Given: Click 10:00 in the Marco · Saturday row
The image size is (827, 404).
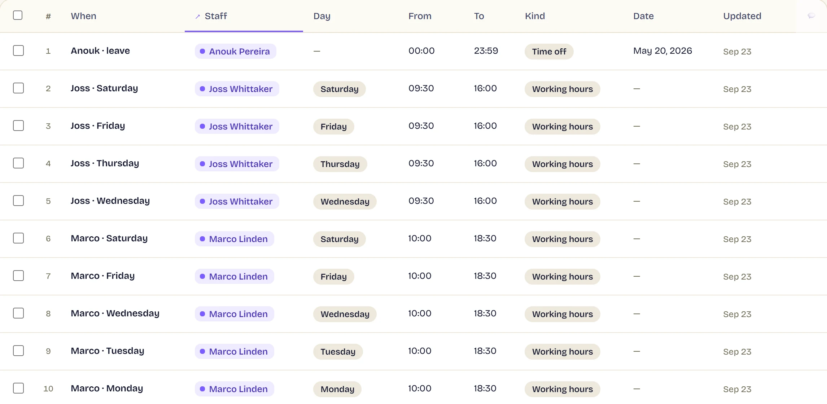Looking at the screenshot, I should pos(420,238).
